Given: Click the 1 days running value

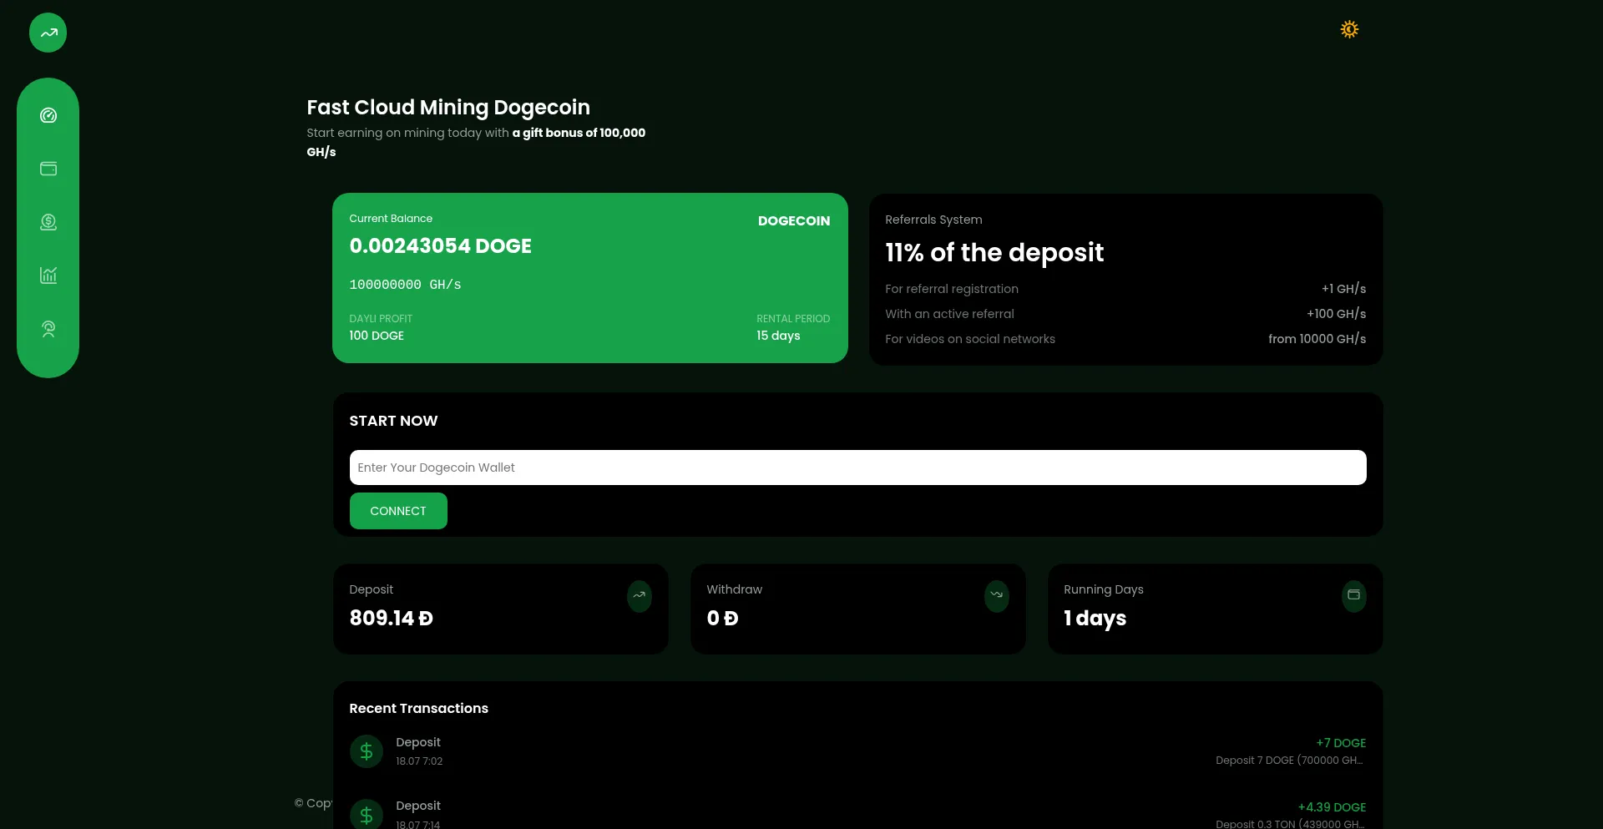Looking at the screenshot, I should [x=1095, y=619].
